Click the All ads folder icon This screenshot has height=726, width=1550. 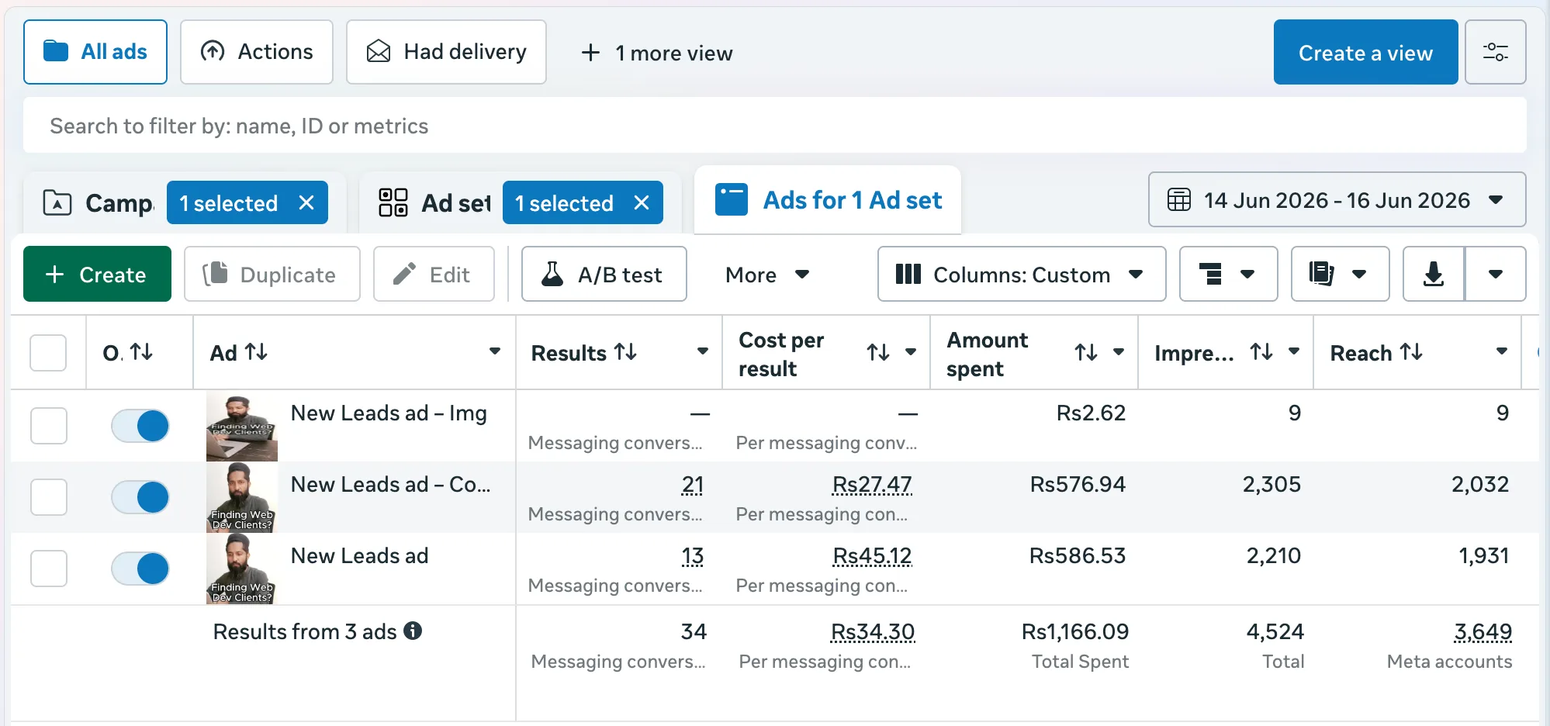(x=56, y=51)
